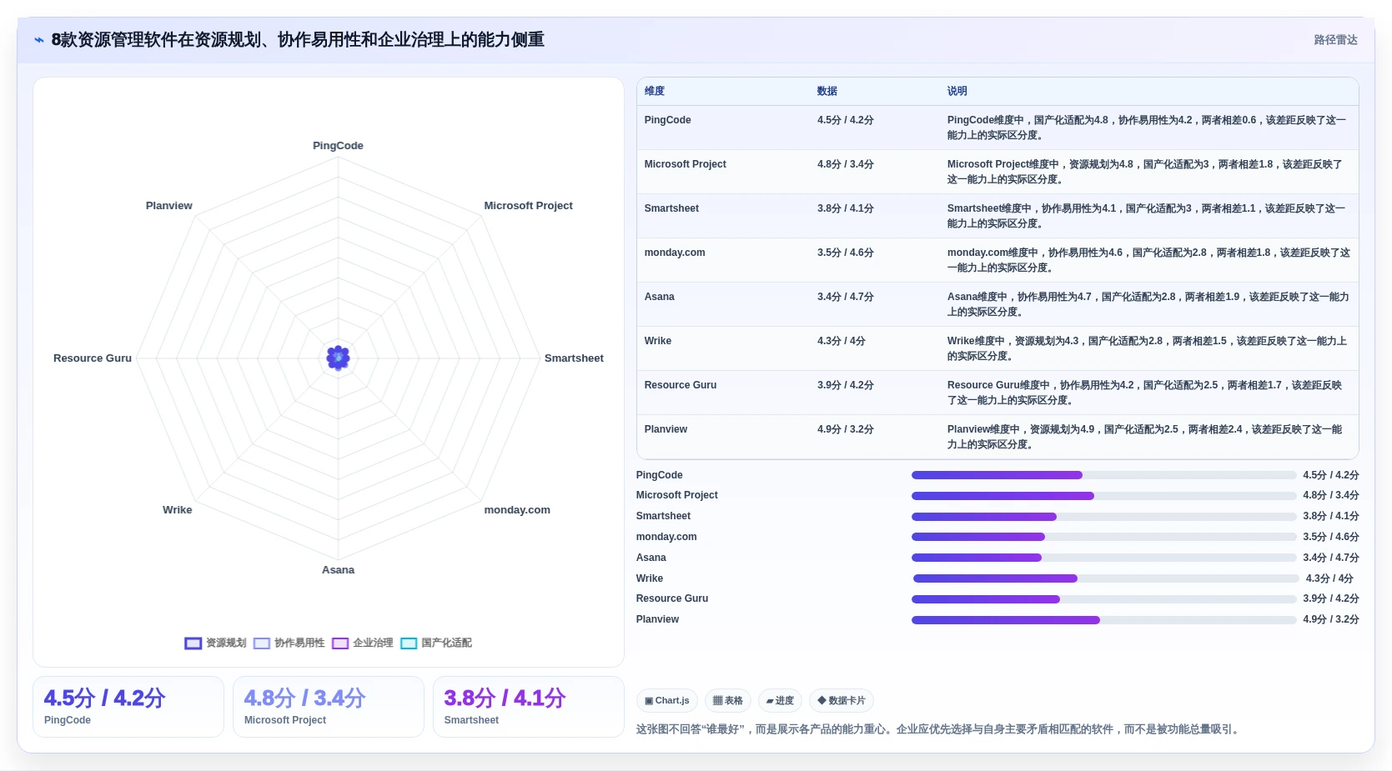Image resolution: width=1392 pixels, height=771 pixels.
Task: Select the Resource Guru table row name
Action: 681,385
